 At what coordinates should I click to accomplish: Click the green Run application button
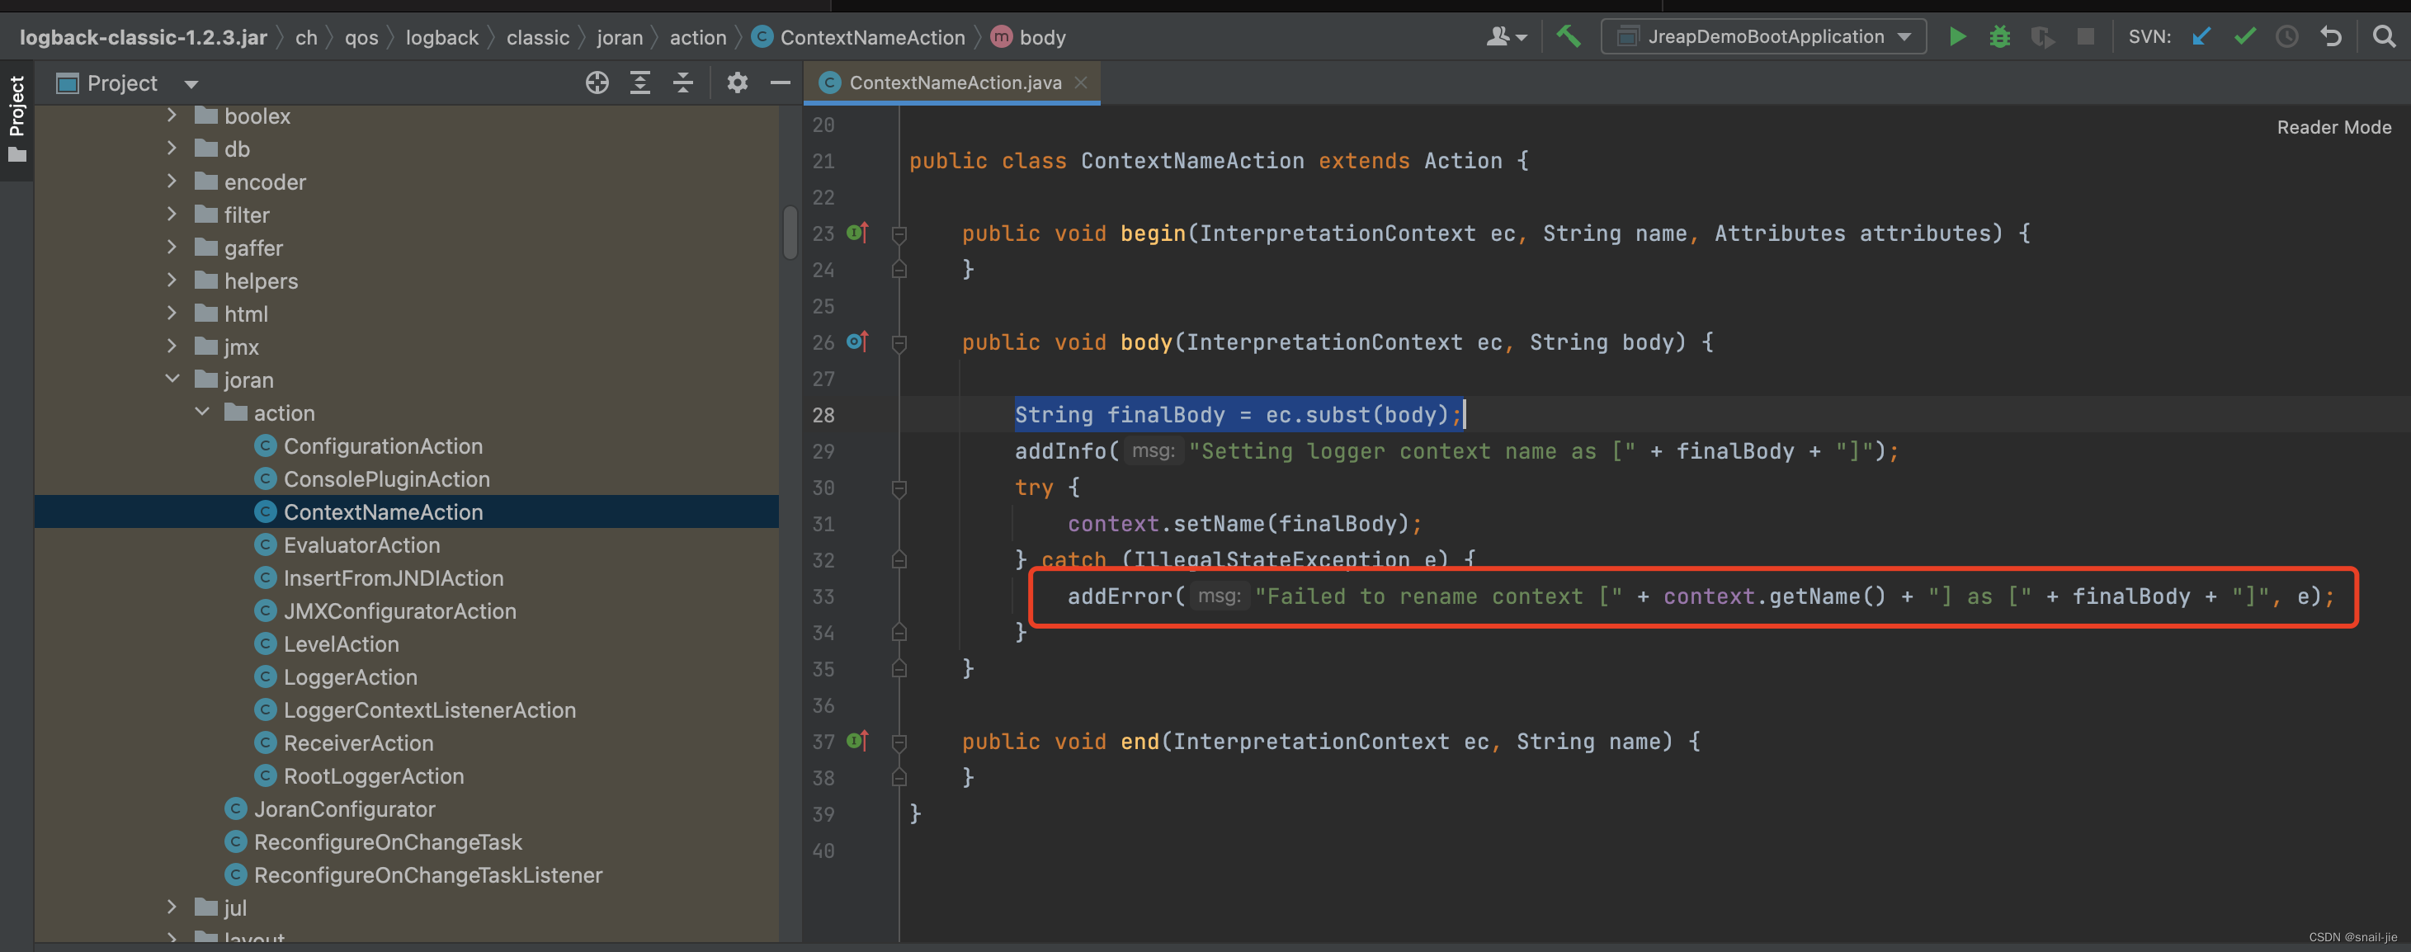(x=1956, y=36)
